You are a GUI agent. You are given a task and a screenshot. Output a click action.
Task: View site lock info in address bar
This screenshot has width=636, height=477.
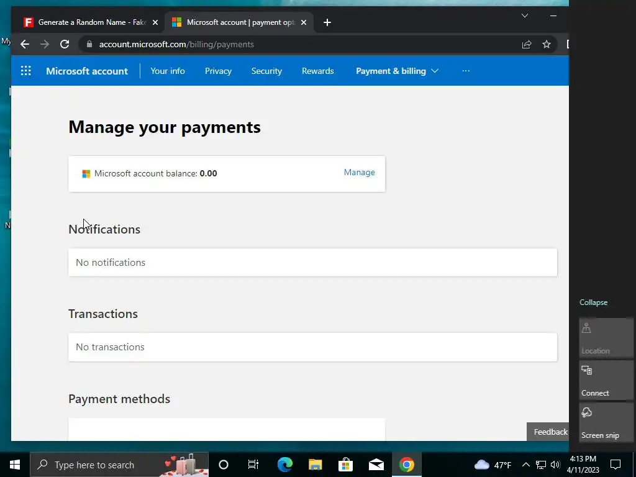click(89, 44)
